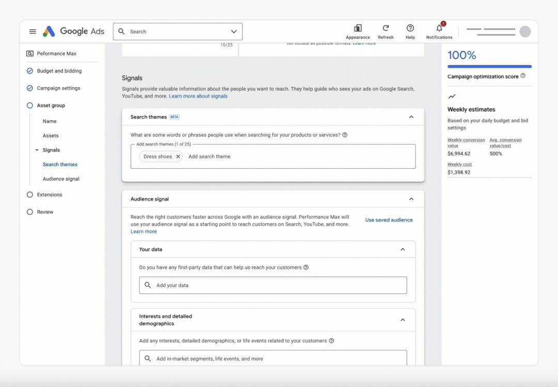Click the Refresh icon
This screenshot has height=387, width=558.
click(x=386, y=28)
